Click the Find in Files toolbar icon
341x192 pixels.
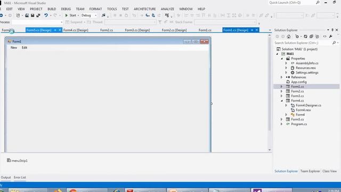103,15
